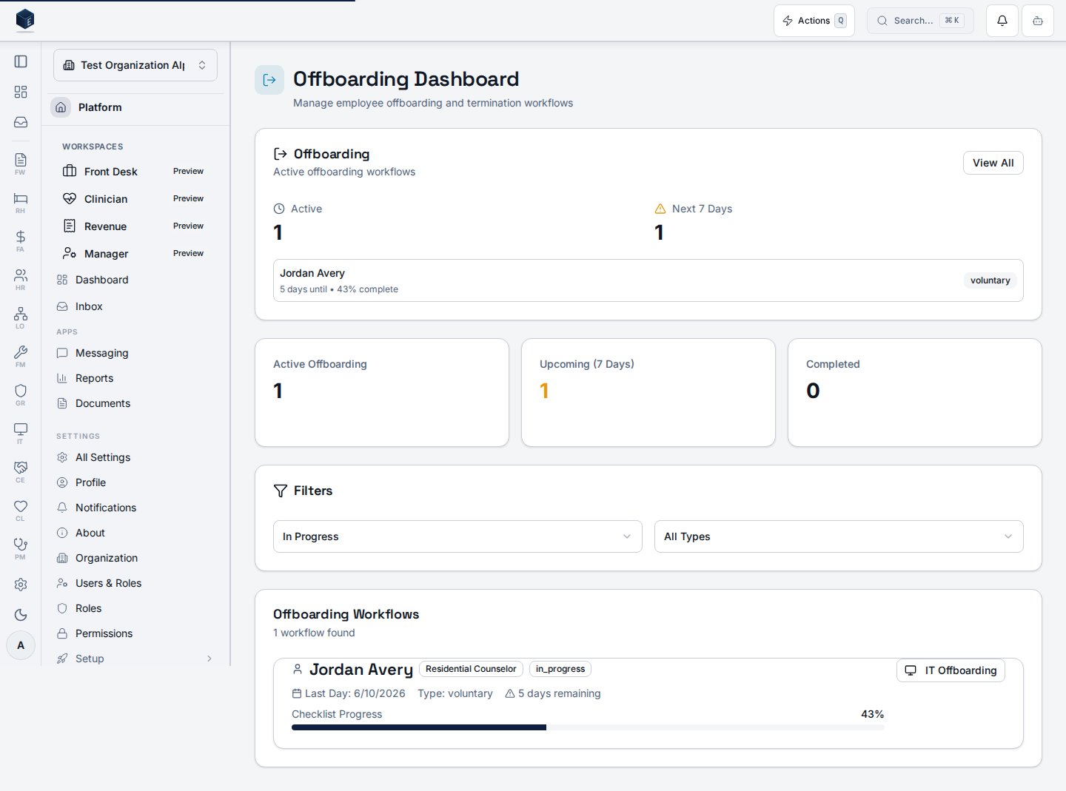
Task: Open Users & Roles settings
Action: 135,583
